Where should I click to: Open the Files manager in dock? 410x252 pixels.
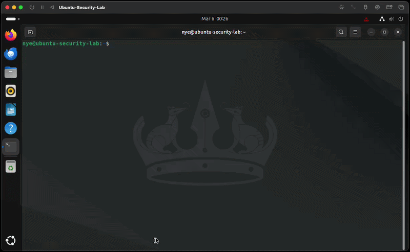[x=11, y=73]
